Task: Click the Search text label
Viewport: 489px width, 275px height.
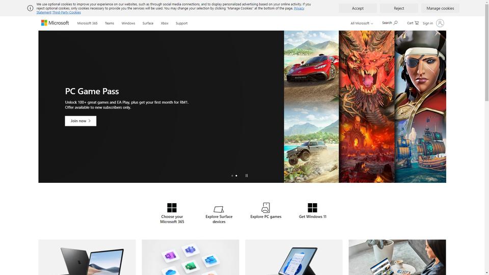Action: pos(387,23)
